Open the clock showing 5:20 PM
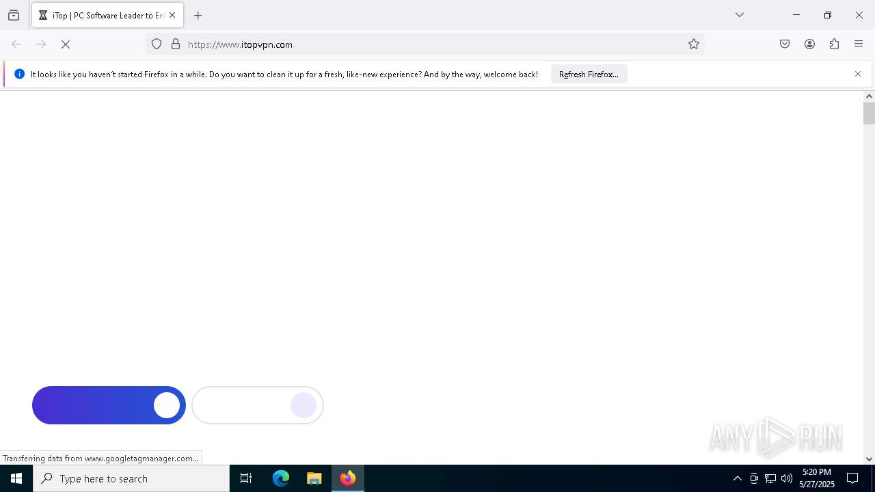This screenshot has width=875, height=492. 817,478
